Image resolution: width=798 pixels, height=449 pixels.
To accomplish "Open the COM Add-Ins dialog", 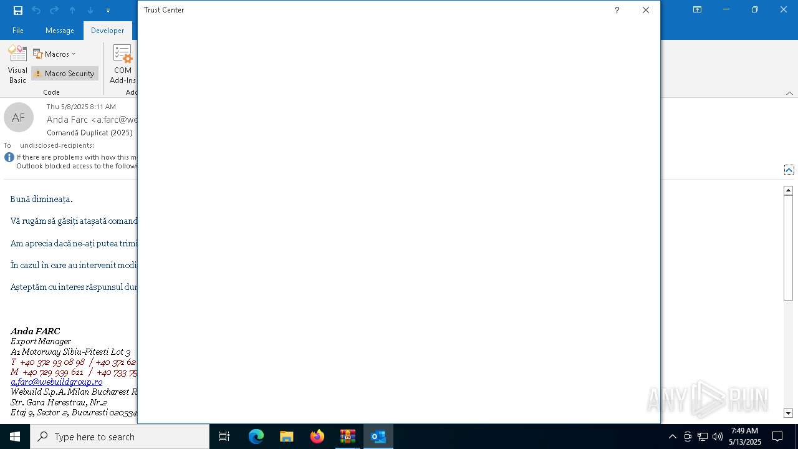I will tap(123, 64).
